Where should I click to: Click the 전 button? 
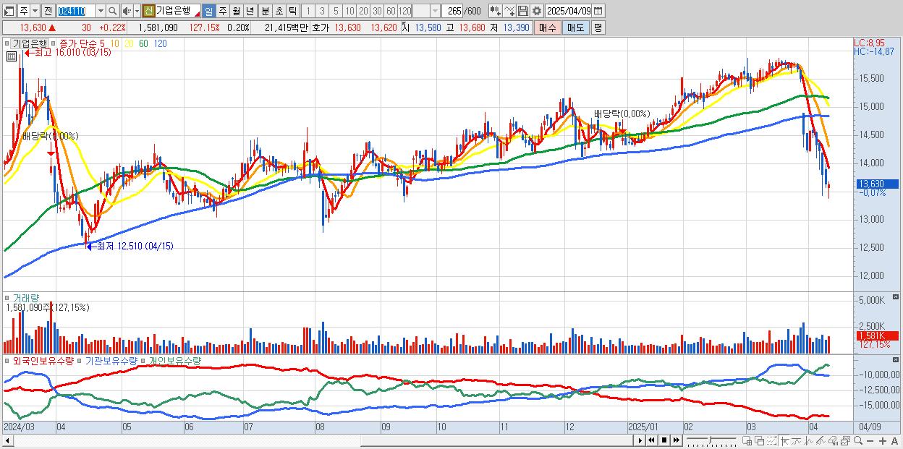pyautogui.click(x=48, y=11)
